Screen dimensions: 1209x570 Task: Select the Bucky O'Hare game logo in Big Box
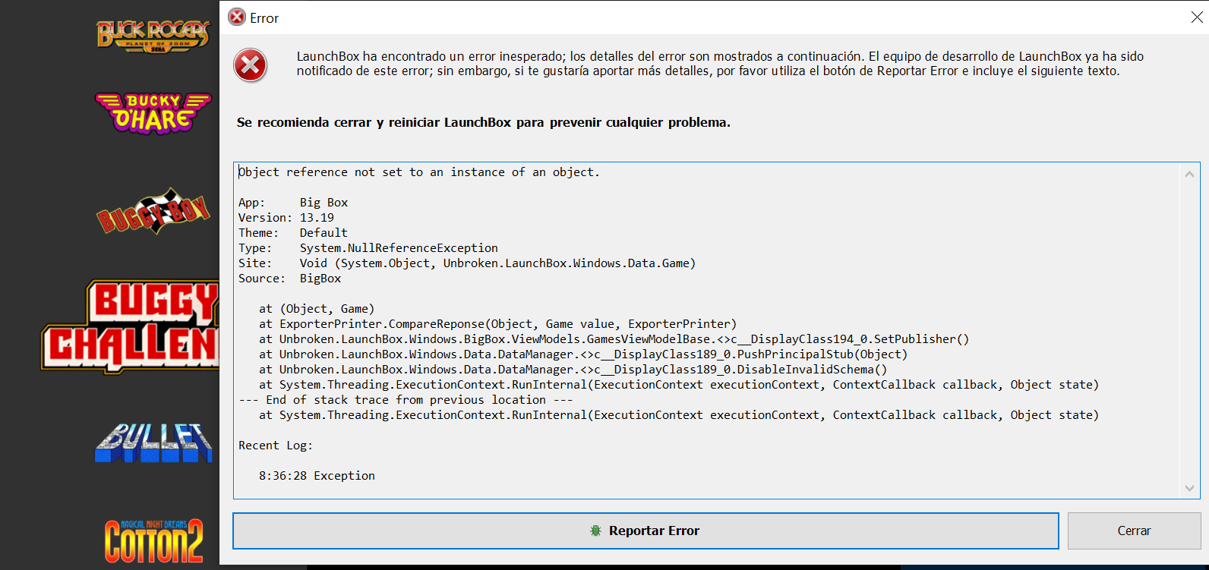click(x=153, y=113)
